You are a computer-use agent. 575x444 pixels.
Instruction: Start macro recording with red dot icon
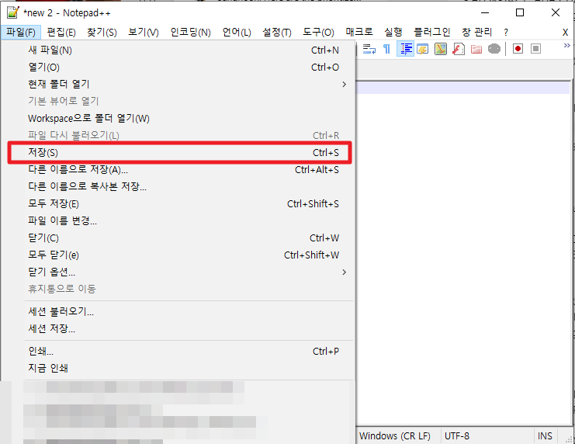518,49
